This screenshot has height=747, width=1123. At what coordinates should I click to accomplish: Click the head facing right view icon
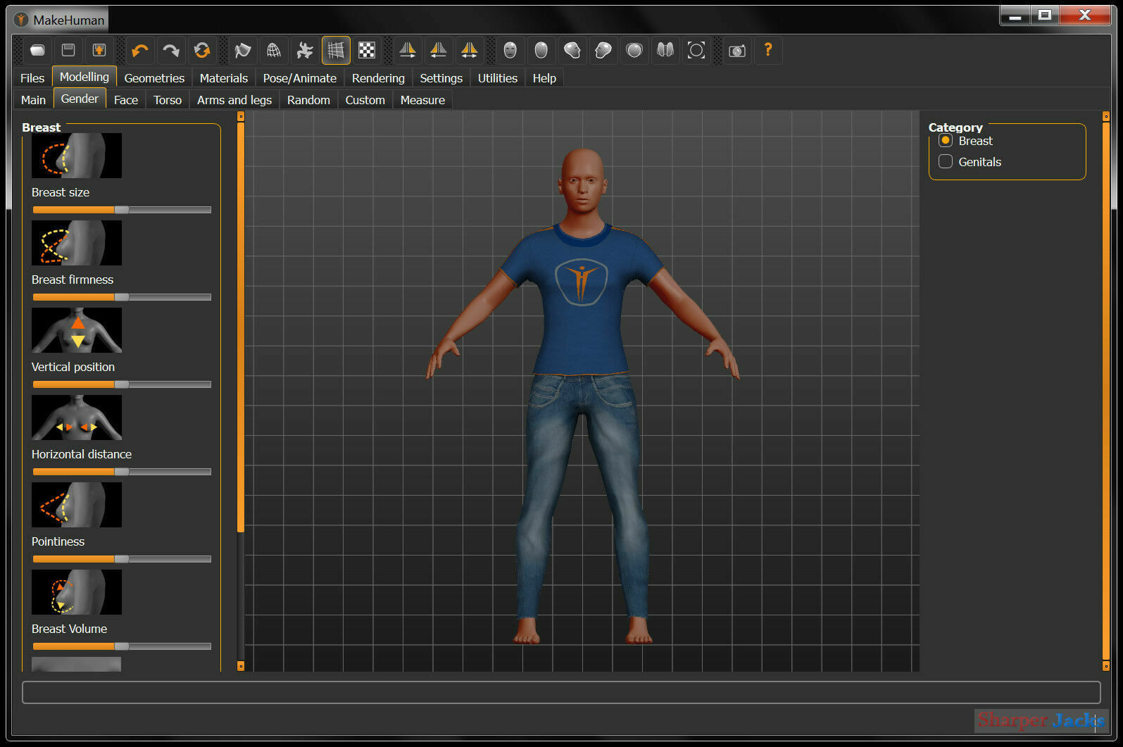603,50
